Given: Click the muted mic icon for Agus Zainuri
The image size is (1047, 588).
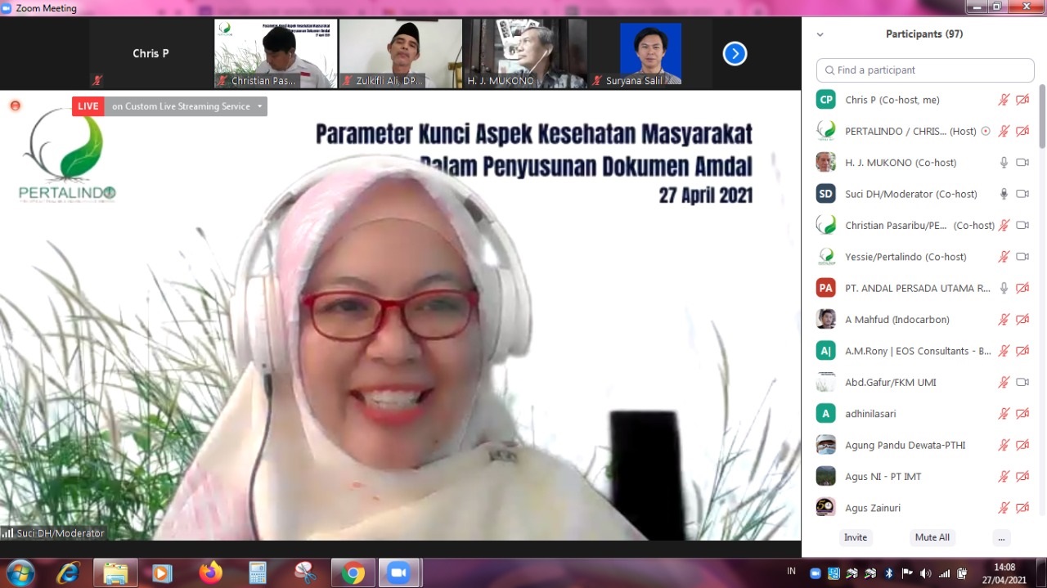Looking at the screenshot, I should pos(1004,508).
